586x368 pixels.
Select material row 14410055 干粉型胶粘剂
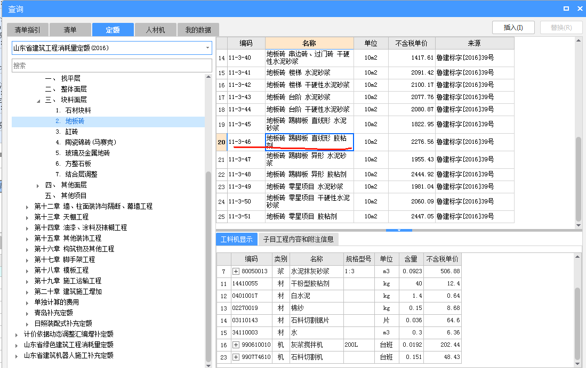339,284
